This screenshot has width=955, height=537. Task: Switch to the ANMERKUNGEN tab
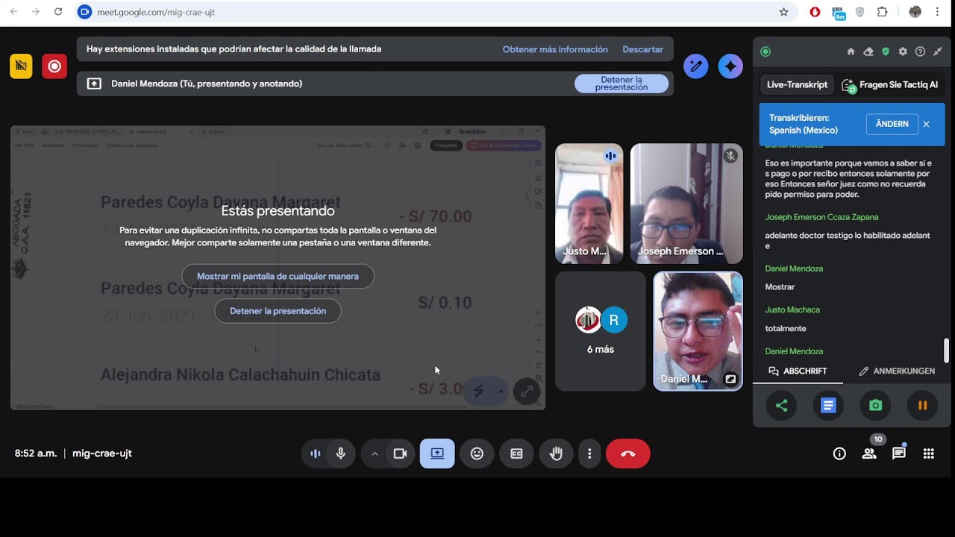coord(897,371)
